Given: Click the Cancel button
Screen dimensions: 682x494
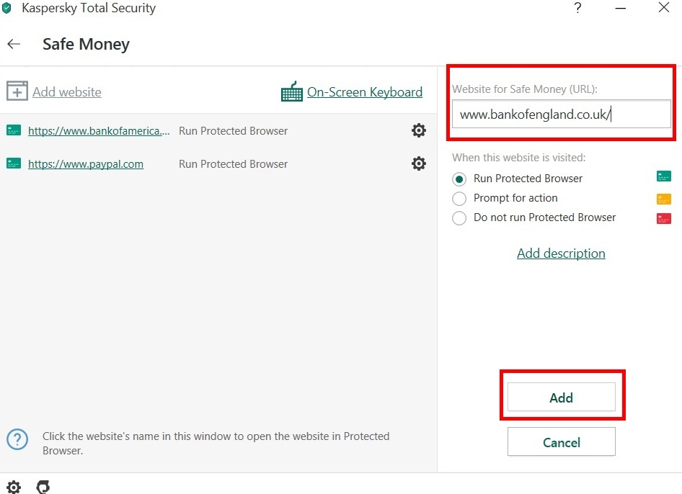Looking at the screenshot, I should 562,442.
